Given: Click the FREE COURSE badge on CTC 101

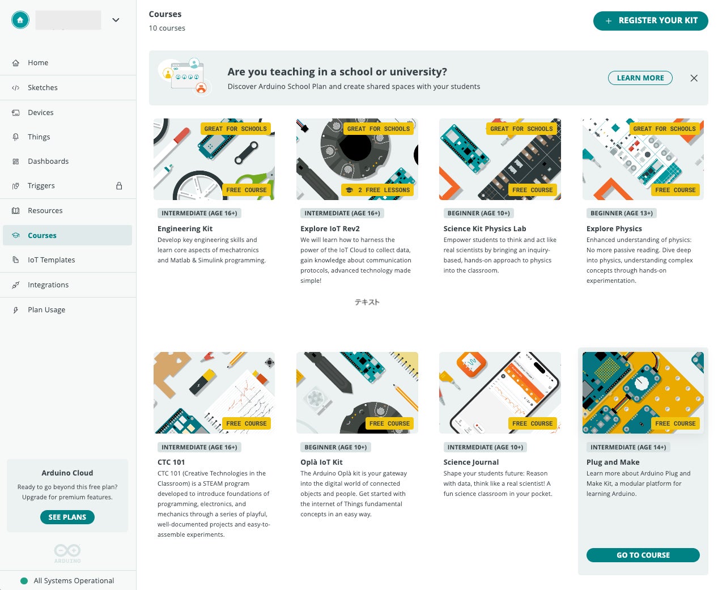Looking at the screenshot, I should pyautogui.click(x=246, y=423).
